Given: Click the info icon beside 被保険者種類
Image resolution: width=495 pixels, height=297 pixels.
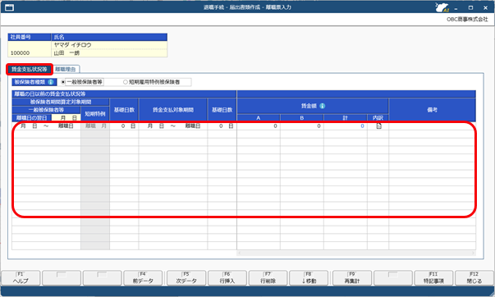Looking at the screenshot, I should (x=51, y=82).
